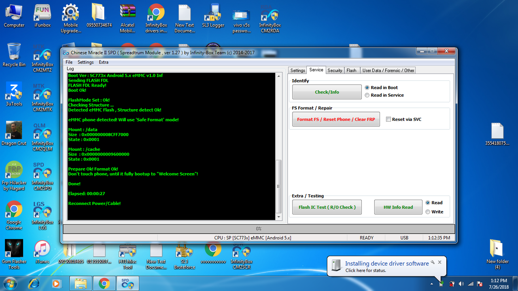The image size is (518, 291).
Task: Open the iFunbox desktop shortcut
Action: pyautogui.click(x=42, y=16)
